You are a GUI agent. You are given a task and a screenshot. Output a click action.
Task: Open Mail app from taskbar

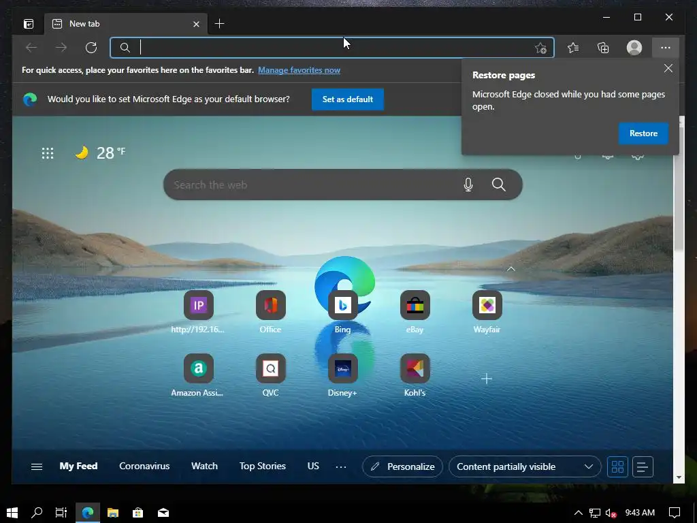tap(163, 513)
